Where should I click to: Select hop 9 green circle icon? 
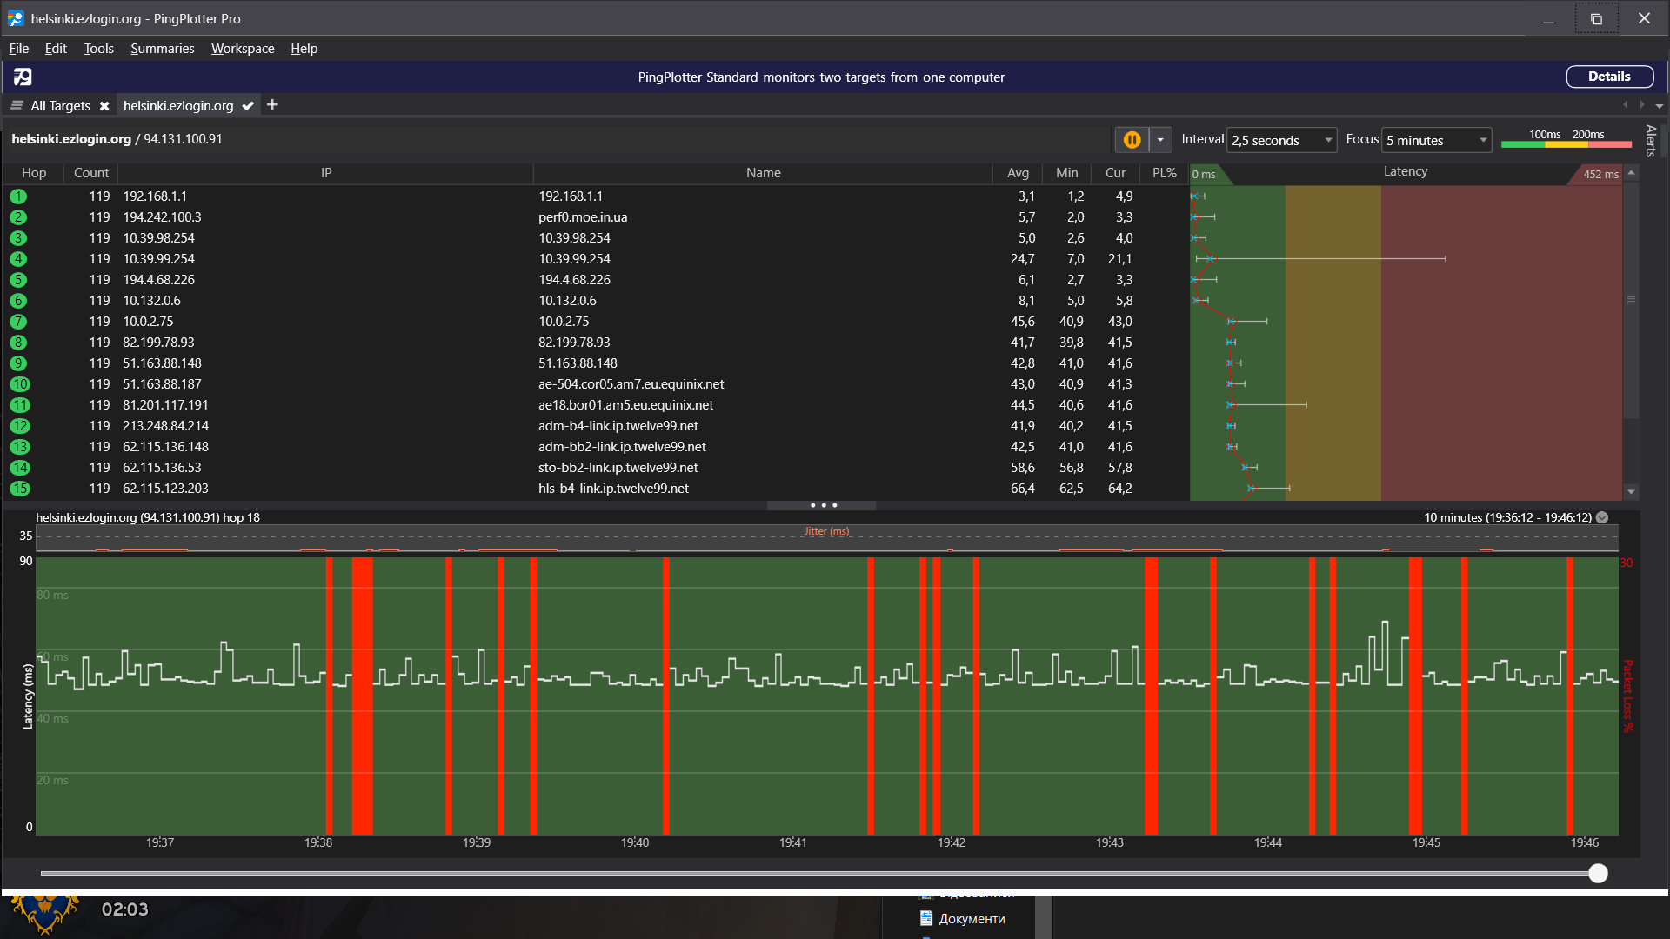18,363
